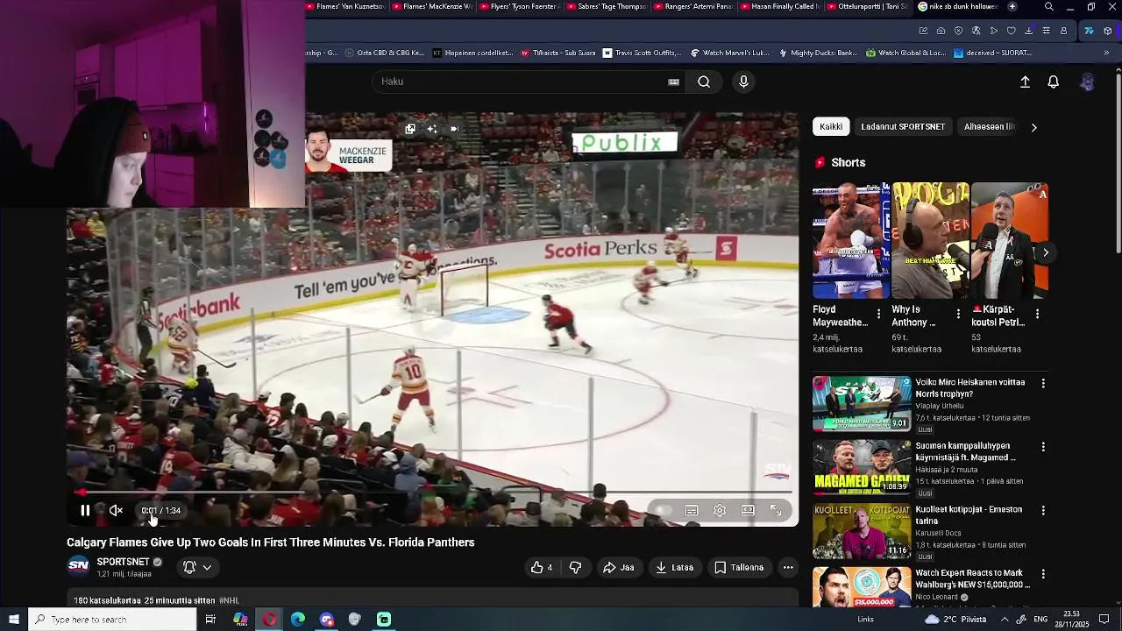Open more actions menu beside Tallenna
Viewport: 1122px width, 631px height.
[788, 568]
